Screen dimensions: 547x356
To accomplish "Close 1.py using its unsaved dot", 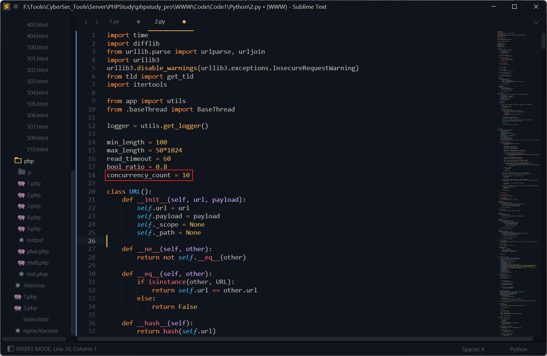I will point(138,22).
